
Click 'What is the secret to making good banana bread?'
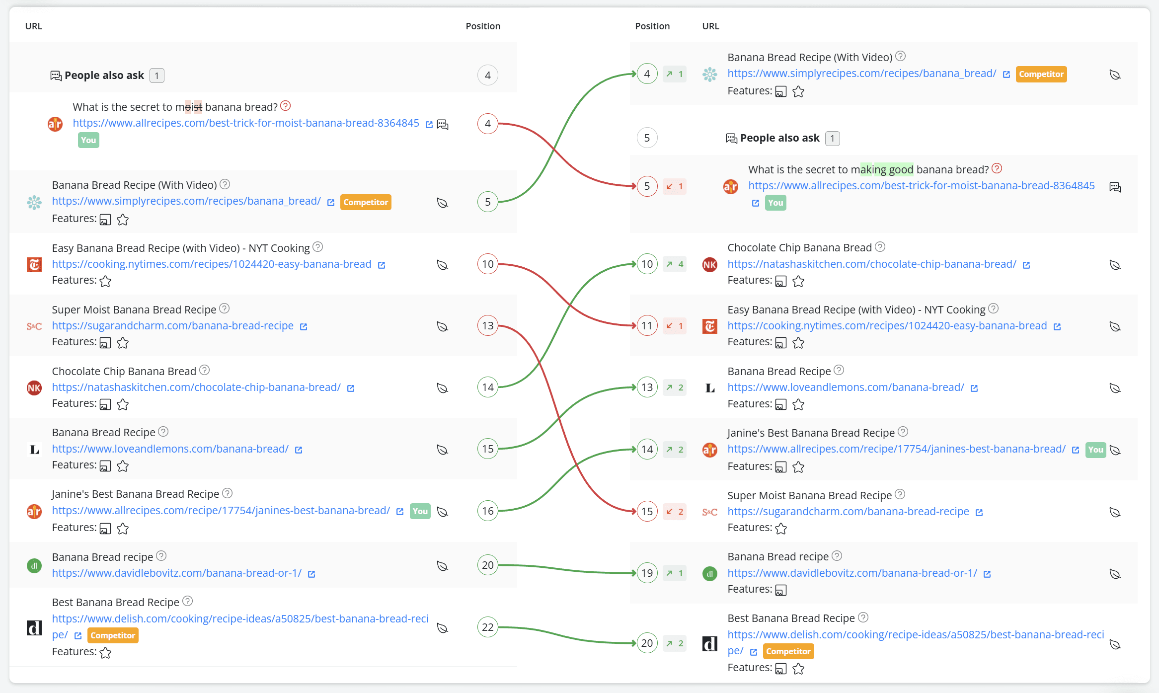point(868,169)
